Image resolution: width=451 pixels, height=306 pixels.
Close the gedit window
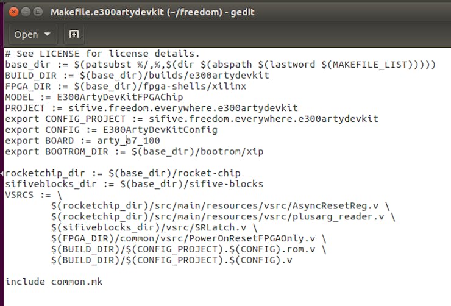[13, 12]
